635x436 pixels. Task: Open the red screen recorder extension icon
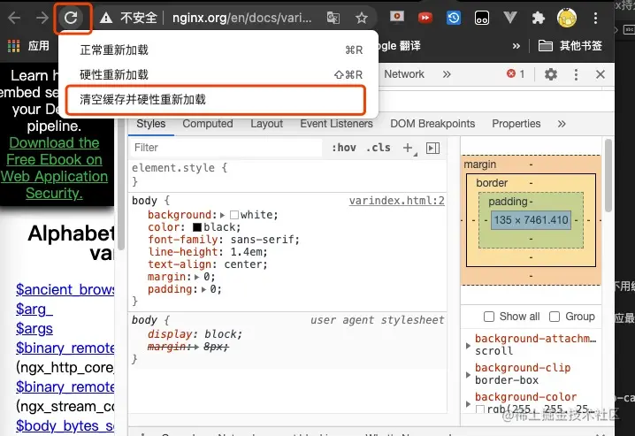(397, 17)
